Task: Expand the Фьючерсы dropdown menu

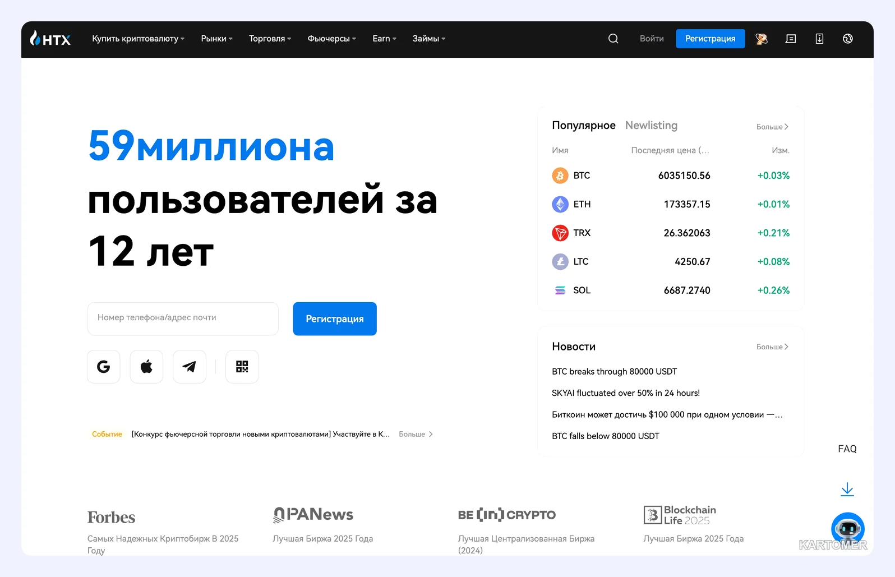Action: tap(331, 39)
